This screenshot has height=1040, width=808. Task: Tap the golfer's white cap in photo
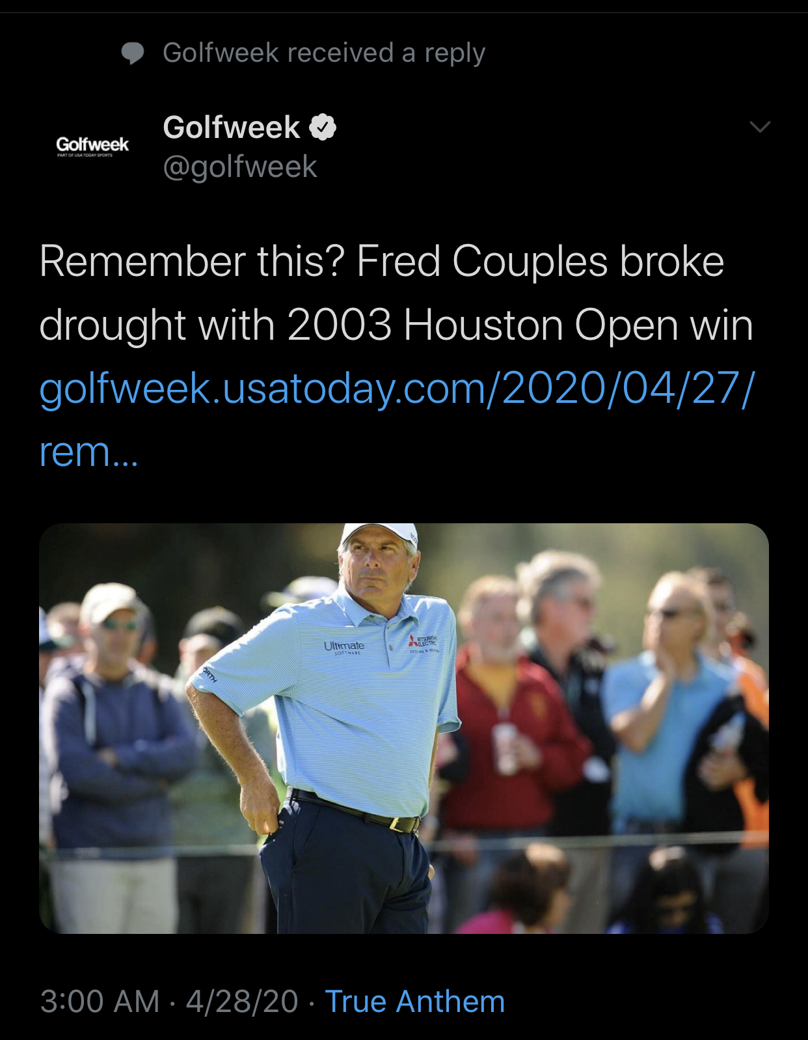click(379, 535)
